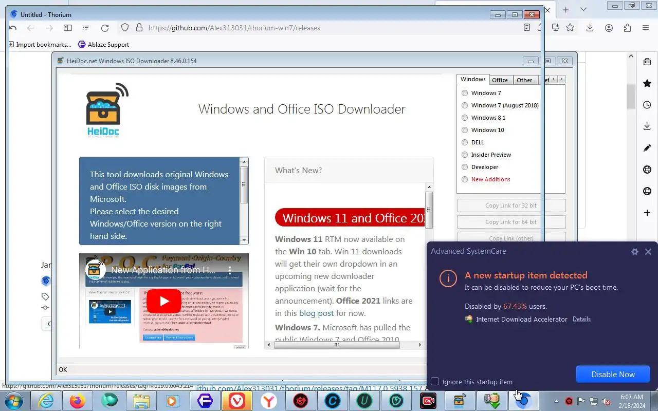Click the Disable Now button
Image resolution: width=658 pixels, height=411 pixels.
click(613, 374)
